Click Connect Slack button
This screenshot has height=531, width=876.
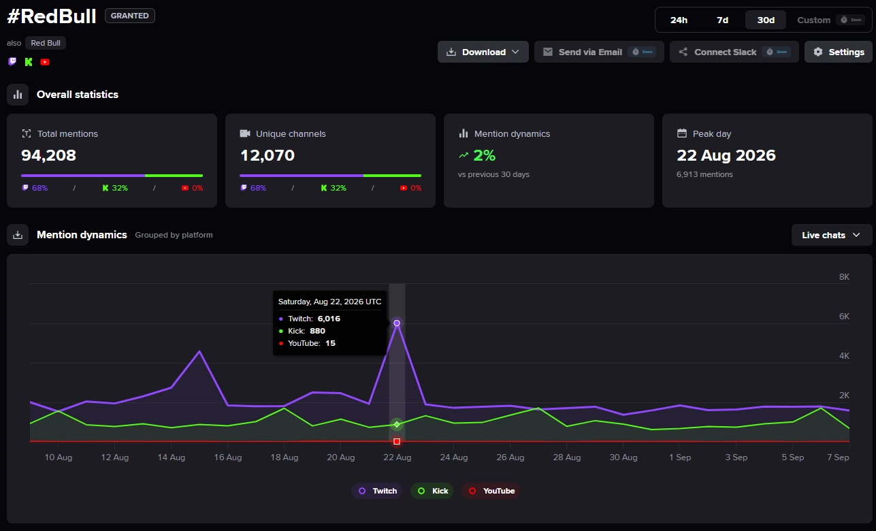coord(734,52)
